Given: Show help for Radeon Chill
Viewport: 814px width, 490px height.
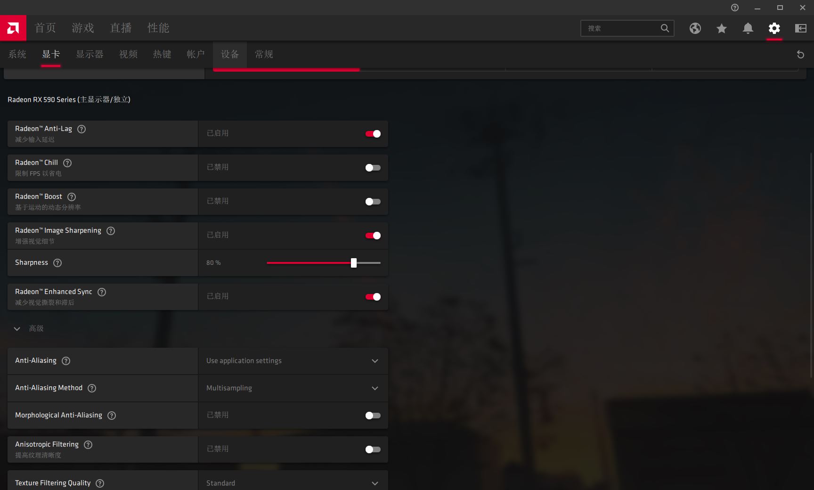Looking at the screenshot, I should click(67, 163).
